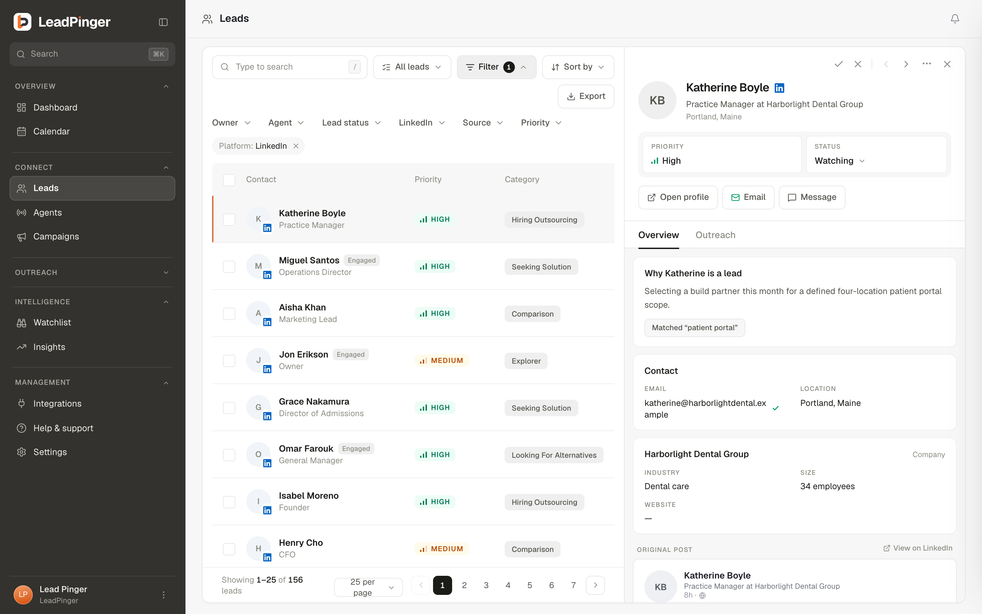The image size is (982, 614).
Task: Expand Priority filter dropdown
Action: coord(541,123)
